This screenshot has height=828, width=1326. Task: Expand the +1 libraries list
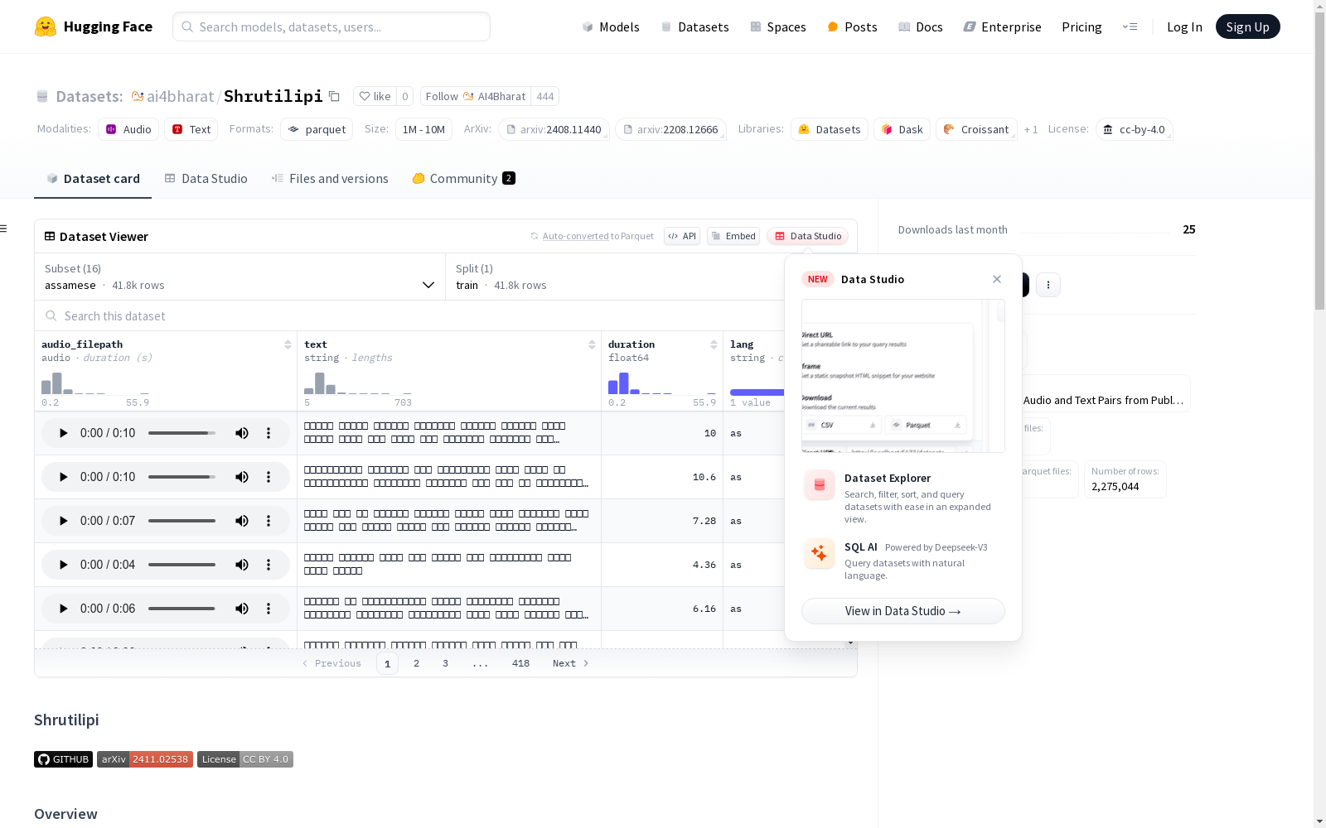tap(1031, 129)
